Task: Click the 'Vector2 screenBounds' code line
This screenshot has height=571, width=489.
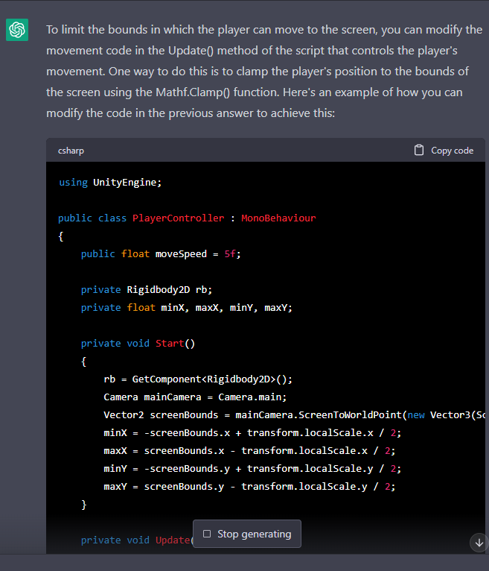Action: tap(294, 414)
